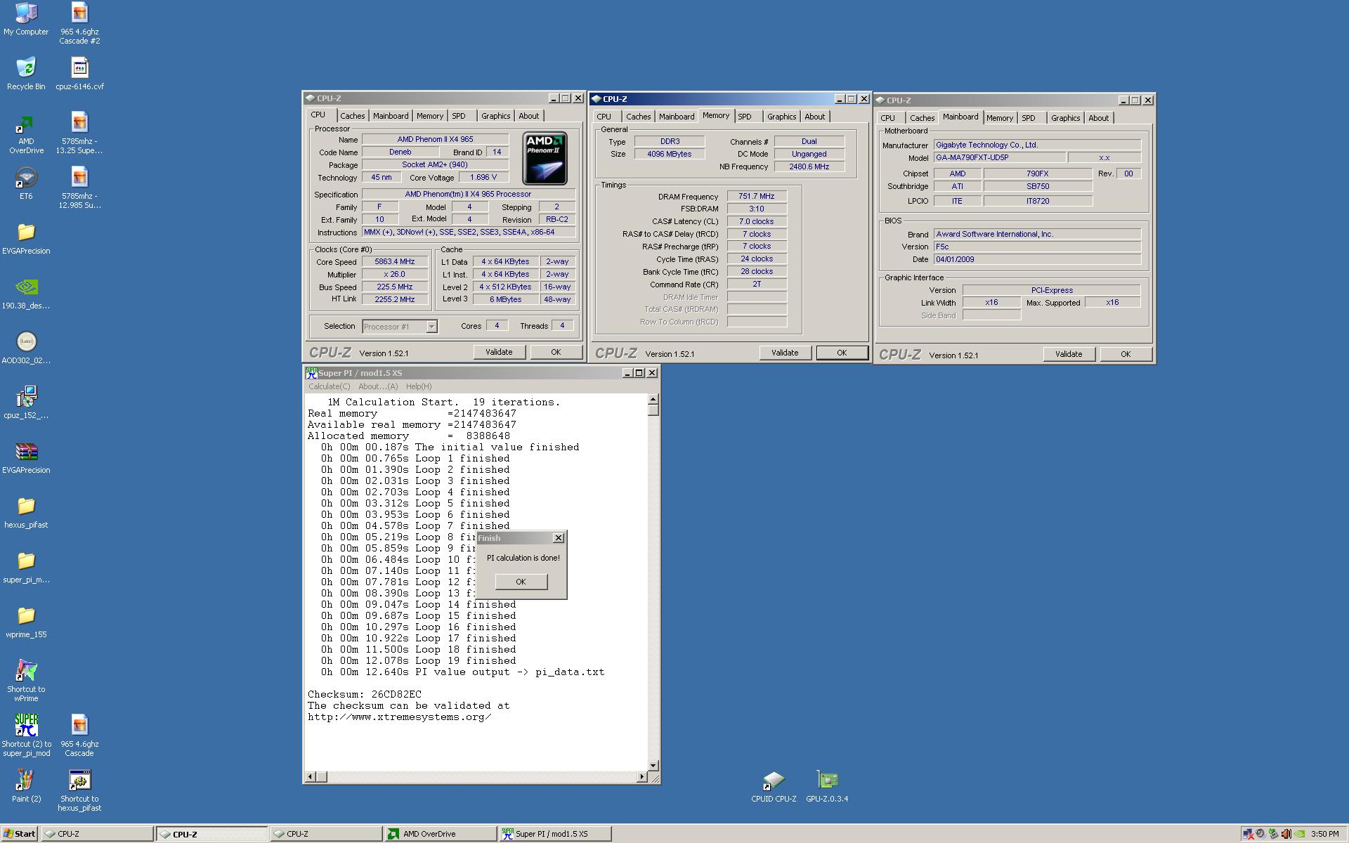Click OK in the Memory CPU-Z window
The height and width of the screenshot is (843, 1349).
[x=842, y=353]
